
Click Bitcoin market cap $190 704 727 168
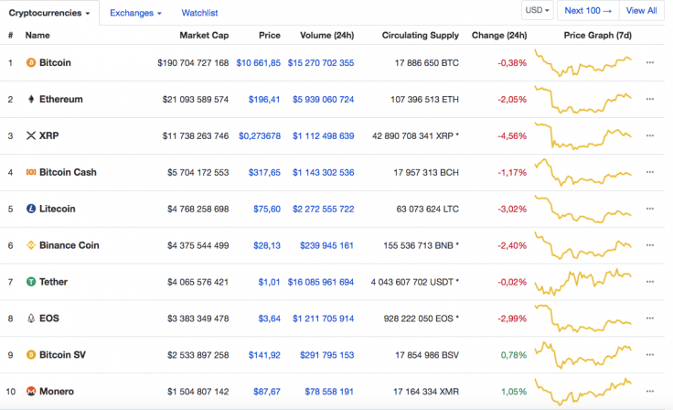(193, 63)
